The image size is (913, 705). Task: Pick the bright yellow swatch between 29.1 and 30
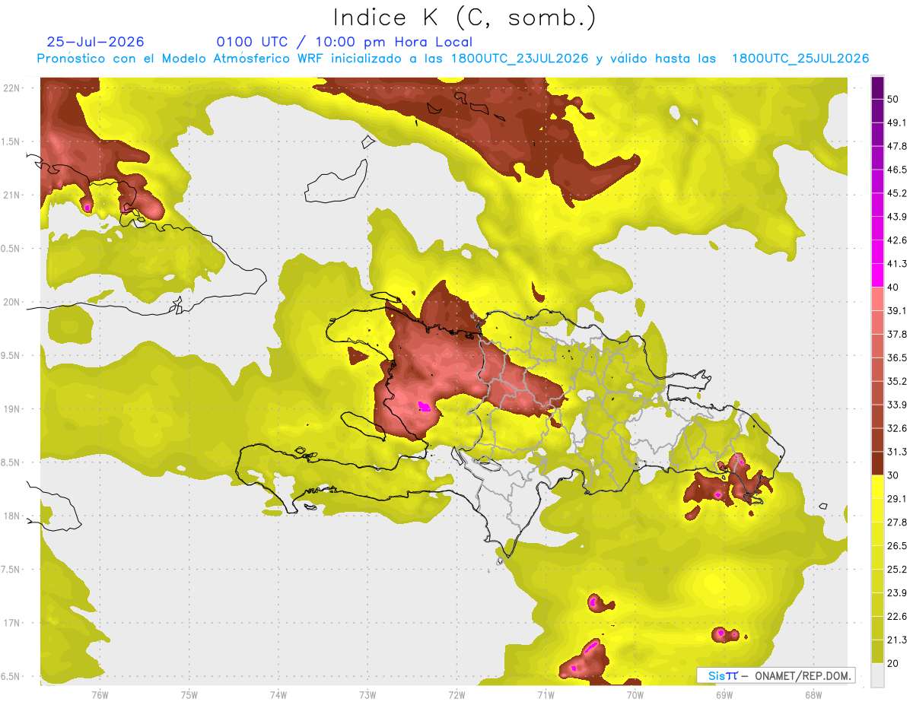pos(877,487)
